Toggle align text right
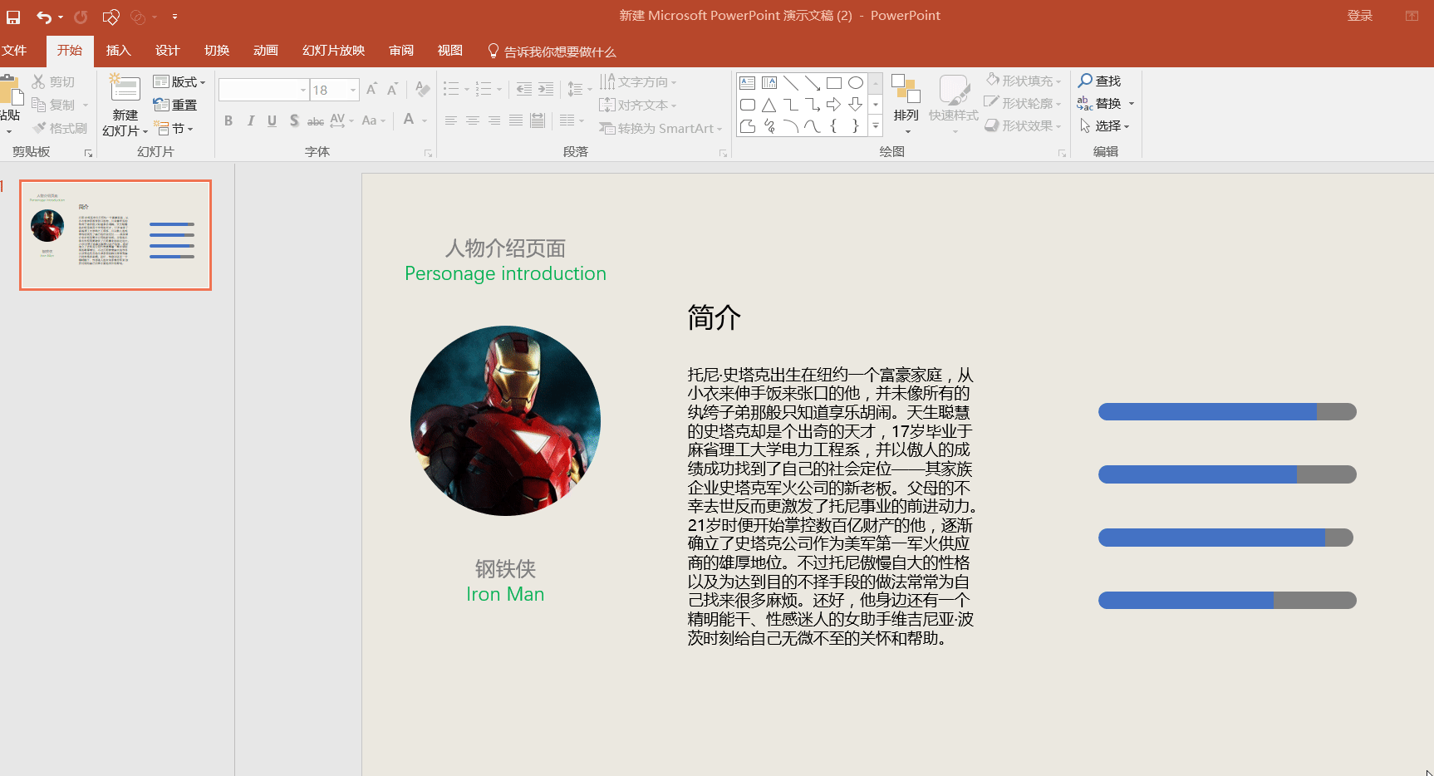 494,120
